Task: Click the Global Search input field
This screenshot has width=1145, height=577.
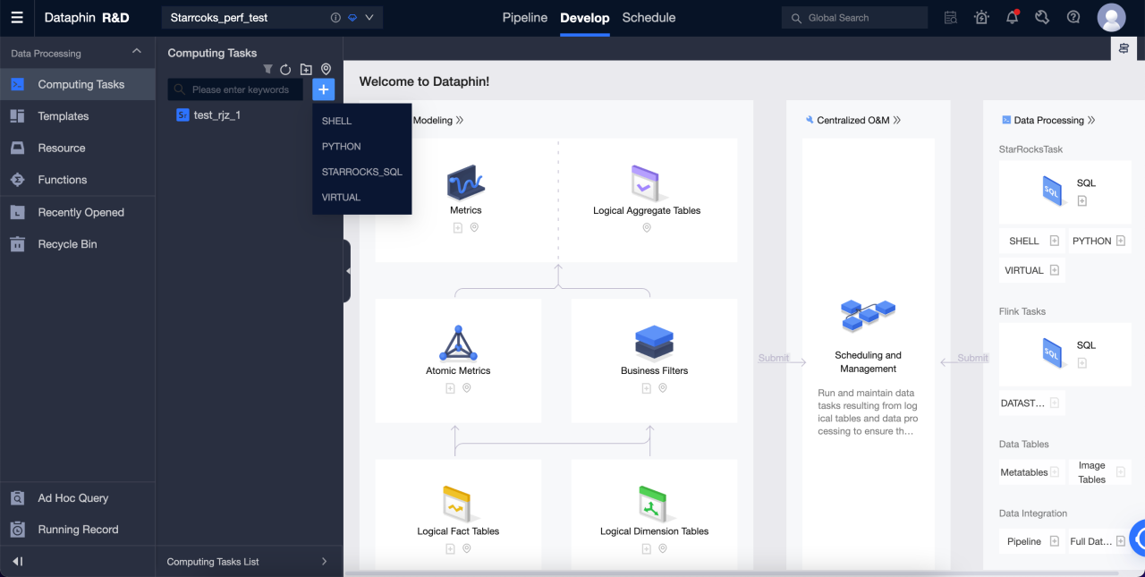Action: tap(854, 17)
